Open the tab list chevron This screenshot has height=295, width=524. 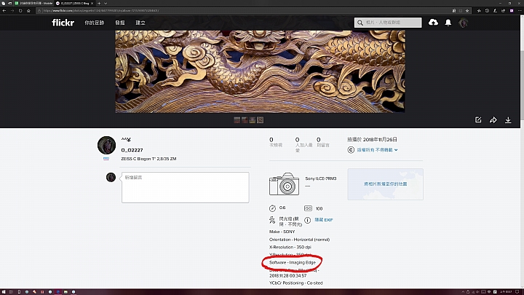click(106, 4)
